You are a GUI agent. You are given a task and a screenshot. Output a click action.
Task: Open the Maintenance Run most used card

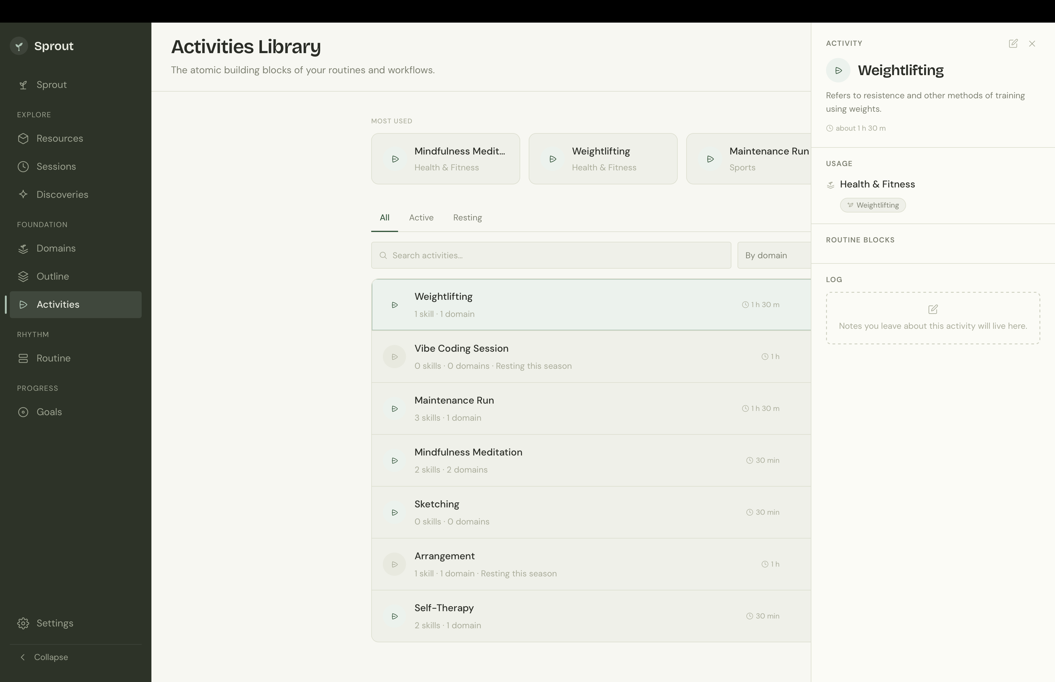point(749,158)
